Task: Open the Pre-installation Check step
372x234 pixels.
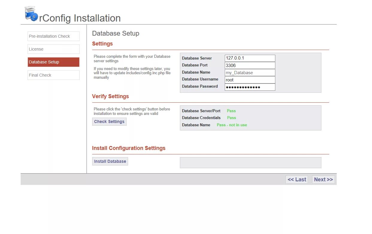Action: coord(54,36)
